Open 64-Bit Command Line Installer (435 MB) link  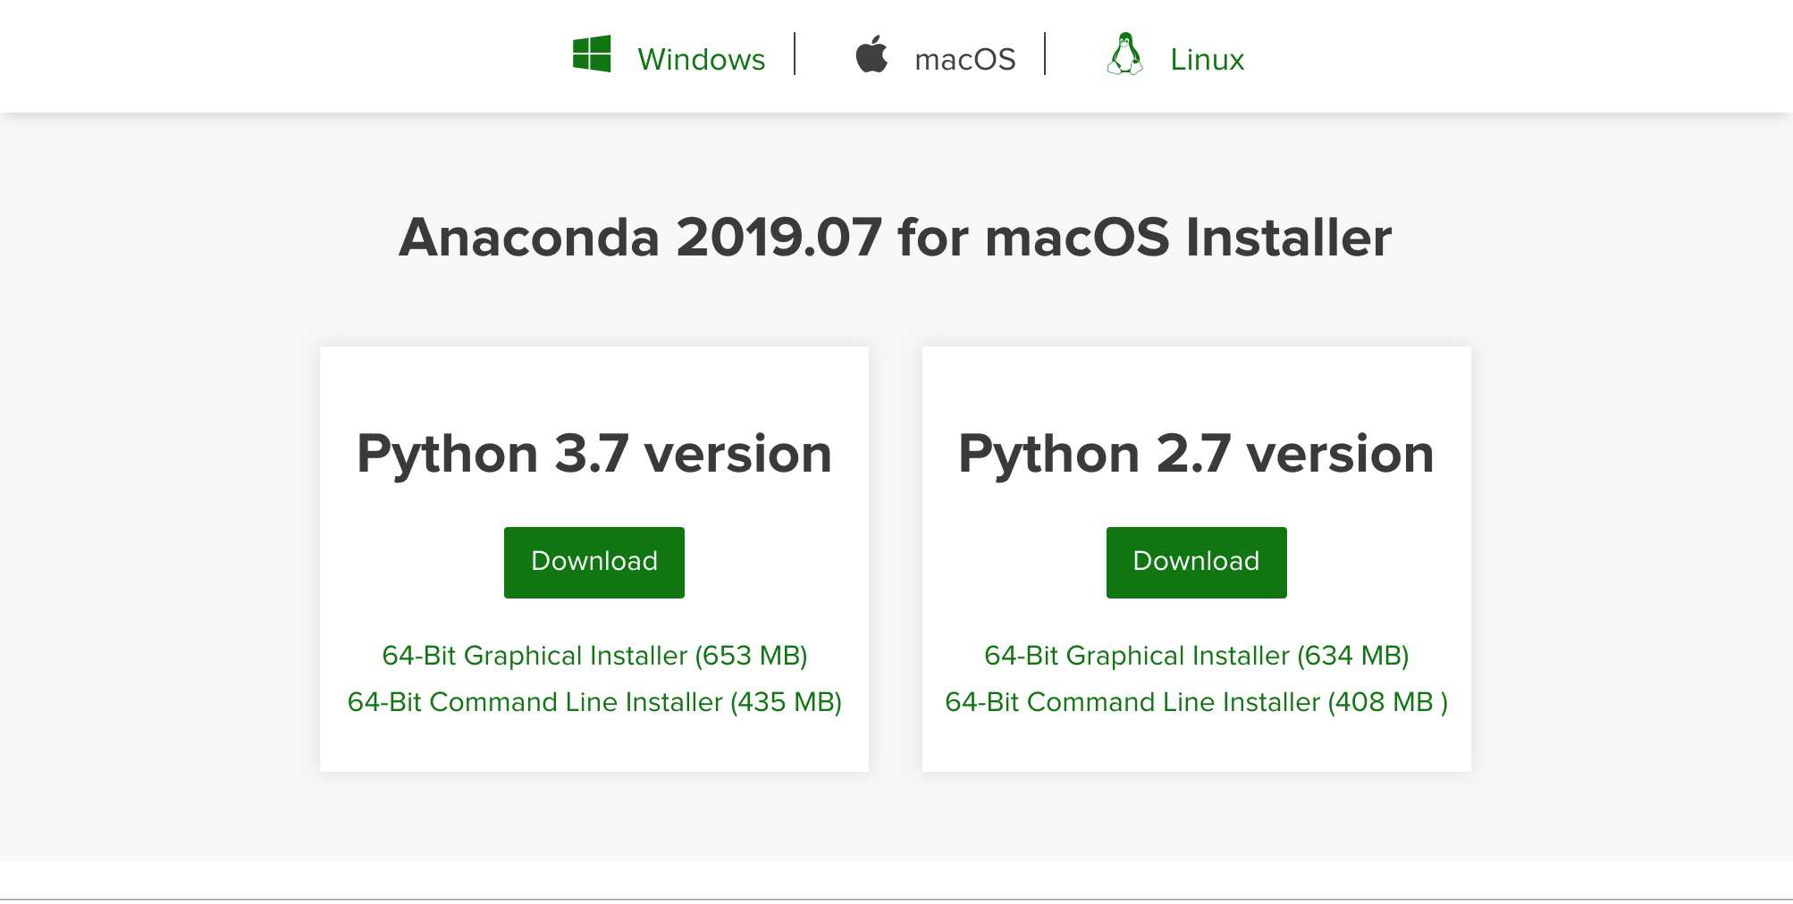coord(594,702)
